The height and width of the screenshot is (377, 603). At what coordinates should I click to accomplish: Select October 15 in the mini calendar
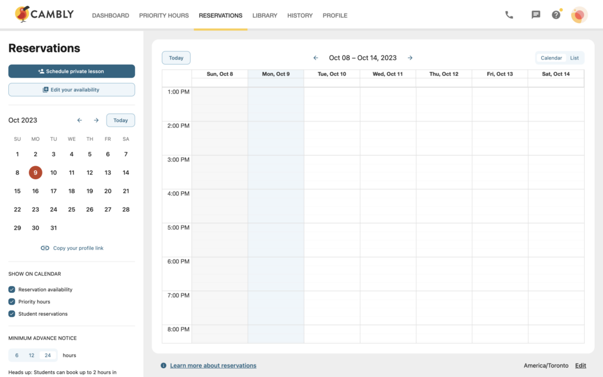(17, 191)
